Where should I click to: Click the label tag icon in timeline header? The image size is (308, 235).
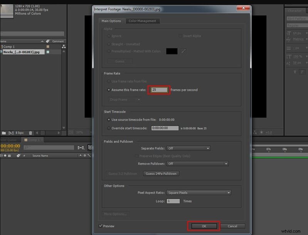(18, 156)
